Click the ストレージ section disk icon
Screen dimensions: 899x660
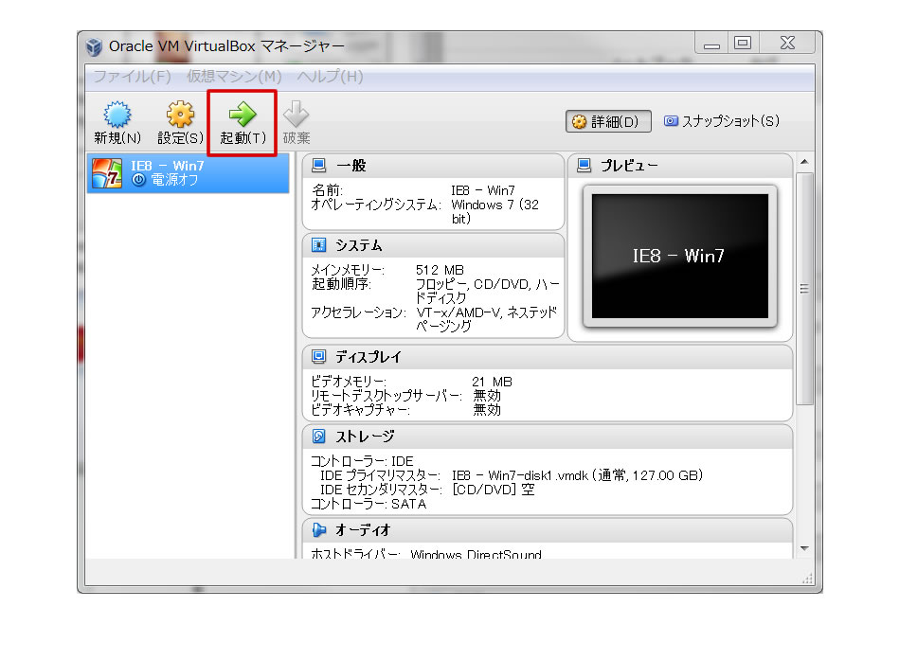click(319, 437)
